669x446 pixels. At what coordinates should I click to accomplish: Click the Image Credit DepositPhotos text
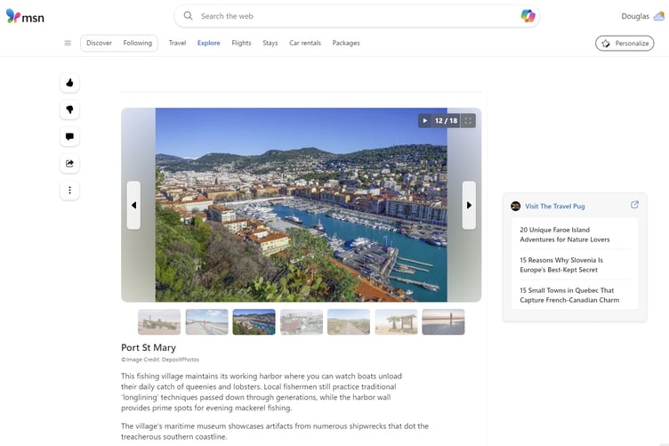160,360
